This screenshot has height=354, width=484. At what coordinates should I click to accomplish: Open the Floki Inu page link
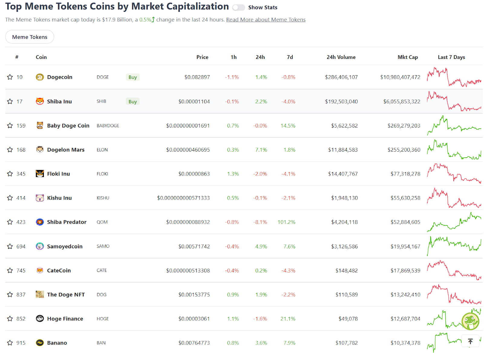pos(58,174)
